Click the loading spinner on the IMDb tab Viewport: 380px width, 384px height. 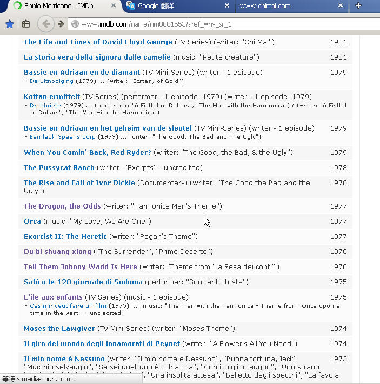click(17, 5)
